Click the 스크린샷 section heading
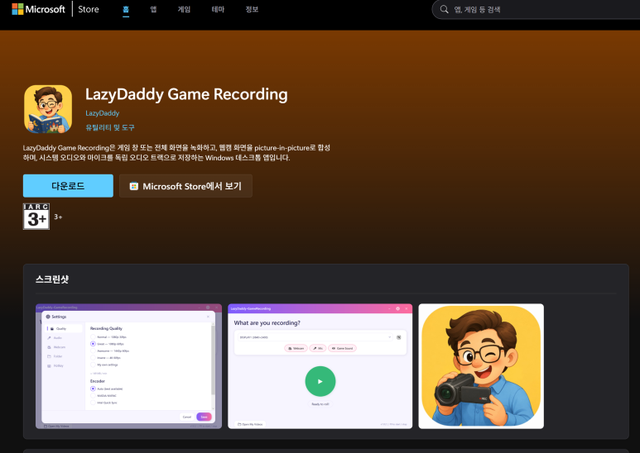The height and width of the screenshot is (453, 640). click(x=52, y=279)
